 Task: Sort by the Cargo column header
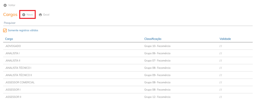coord(9,39)
